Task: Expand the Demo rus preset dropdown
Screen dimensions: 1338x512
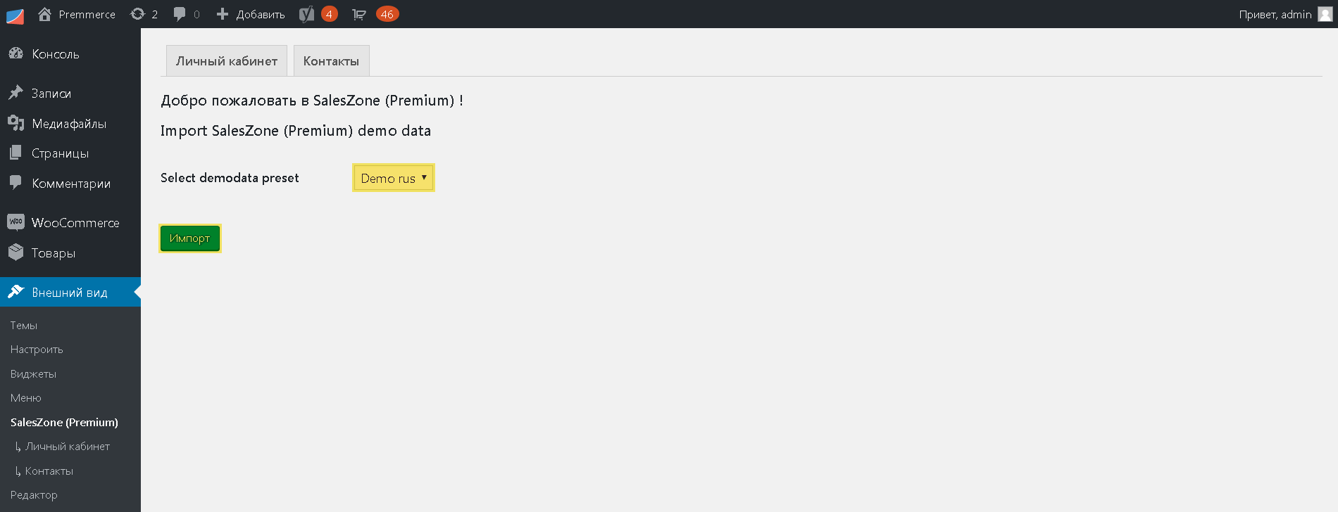Action: click(x=394, y=178)
